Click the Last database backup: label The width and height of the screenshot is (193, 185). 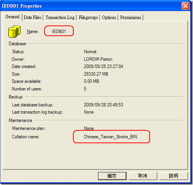33,105
